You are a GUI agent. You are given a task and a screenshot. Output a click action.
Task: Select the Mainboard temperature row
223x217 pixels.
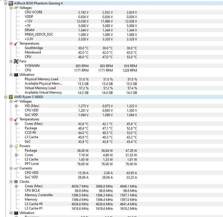click(x=81, y=52)
